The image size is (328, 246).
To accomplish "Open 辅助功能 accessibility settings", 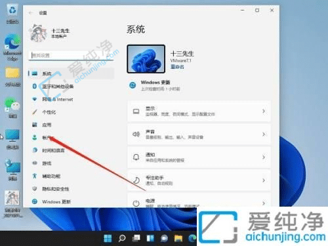I will tap(51, 176).
